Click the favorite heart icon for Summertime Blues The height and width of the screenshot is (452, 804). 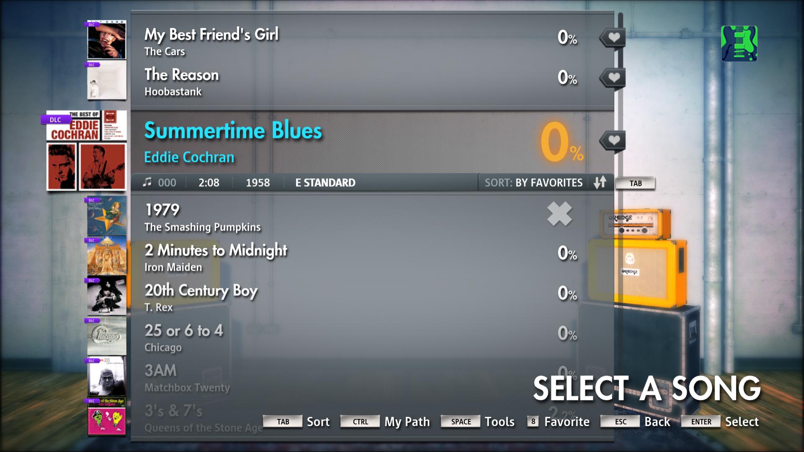coord(612,141)
